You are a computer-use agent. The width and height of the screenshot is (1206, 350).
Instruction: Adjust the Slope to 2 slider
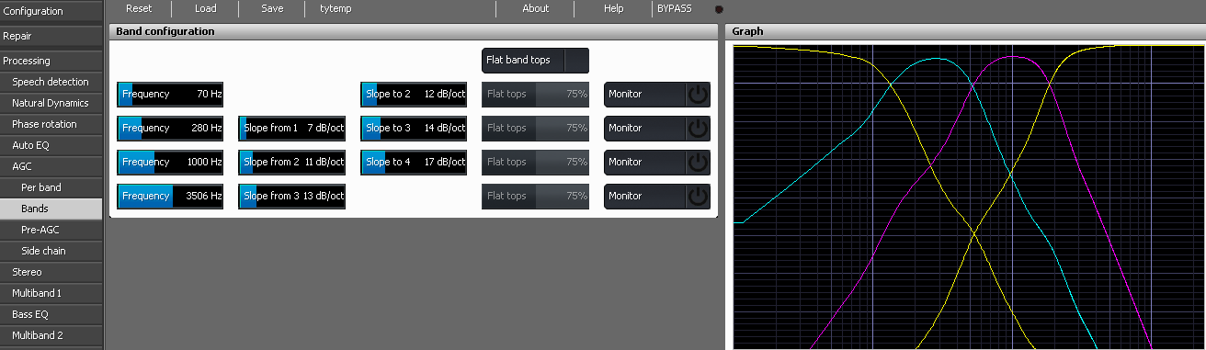414,94
